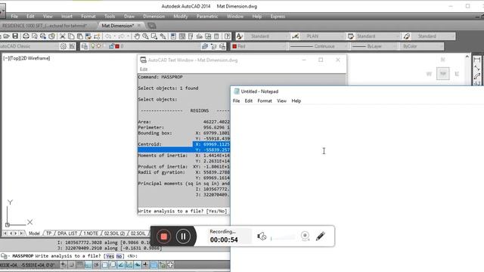This screenshot has width=484, height=272.
Task: Adjust the recorder volume slider
Action: click(282, 238)
